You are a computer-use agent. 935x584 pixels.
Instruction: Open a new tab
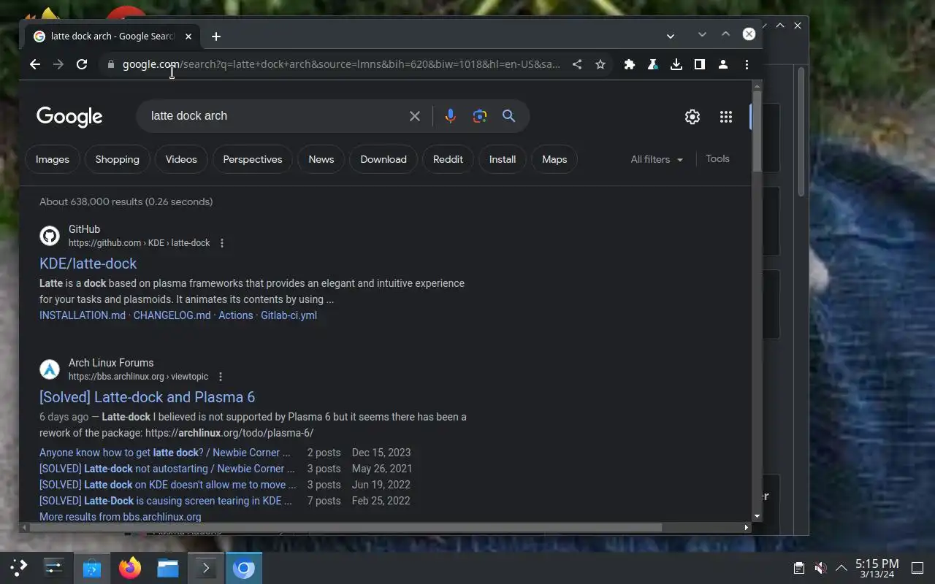pyautogui.click(x=216, y=36)
